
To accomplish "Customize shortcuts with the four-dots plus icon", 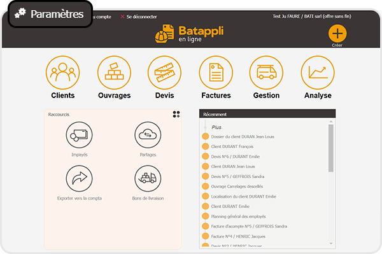I will tap(176, 114).
